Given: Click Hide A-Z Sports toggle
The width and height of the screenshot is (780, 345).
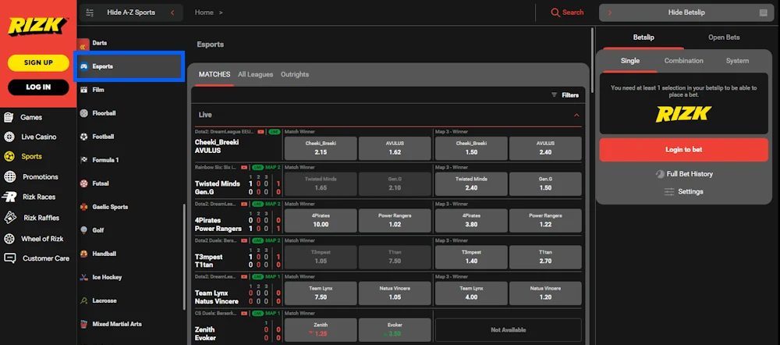Looking at the screenshot, I should click(131, 12).
